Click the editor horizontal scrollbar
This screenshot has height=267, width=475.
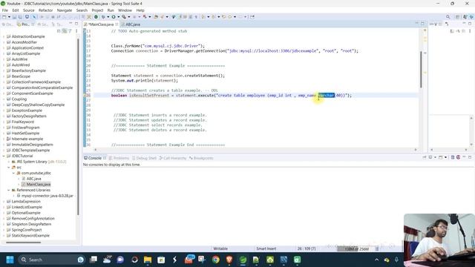(x=255, y=150)
